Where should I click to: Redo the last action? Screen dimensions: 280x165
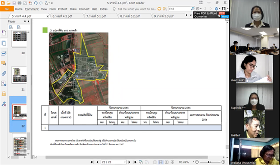click(x=41, y=3)
